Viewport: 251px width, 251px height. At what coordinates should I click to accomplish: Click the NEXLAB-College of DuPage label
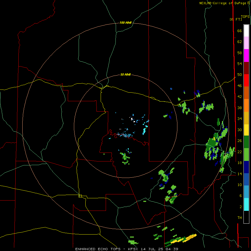(224, 3)
